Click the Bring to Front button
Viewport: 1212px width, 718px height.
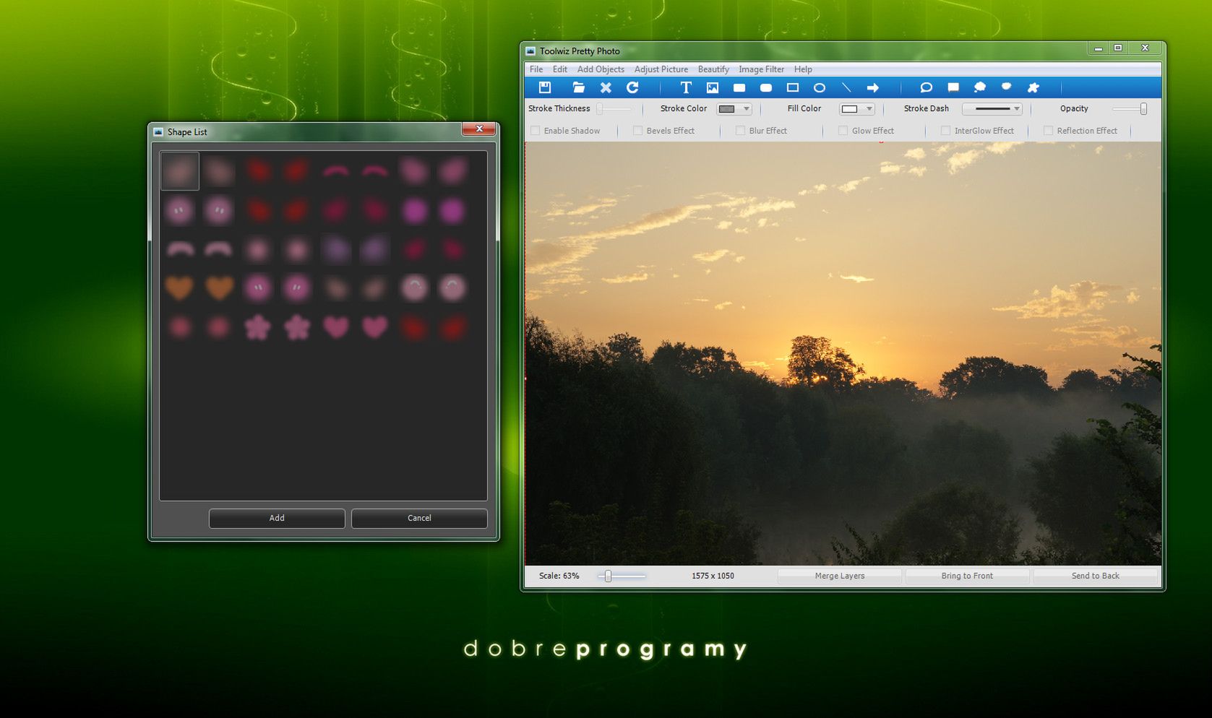point(967,576)
